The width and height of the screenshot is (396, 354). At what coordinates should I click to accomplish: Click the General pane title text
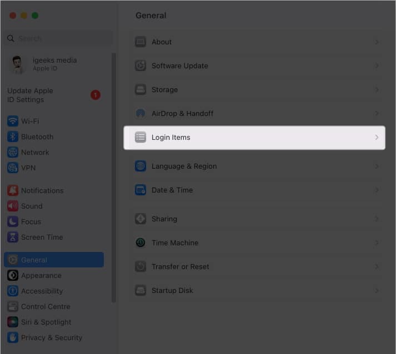coord(151,16)
